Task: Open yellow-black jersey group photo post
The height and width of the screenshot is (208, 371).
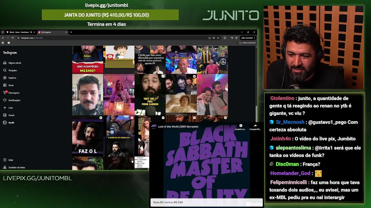Action: pos(212,59)
